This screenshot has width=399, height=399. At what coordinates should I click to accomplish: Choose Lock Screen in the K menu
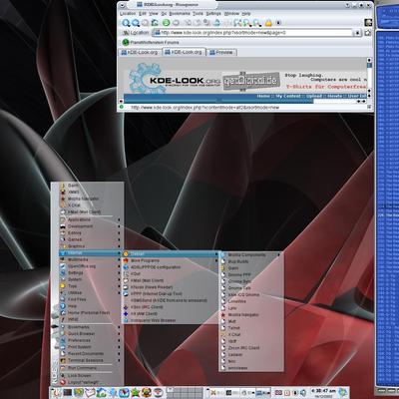90,375
